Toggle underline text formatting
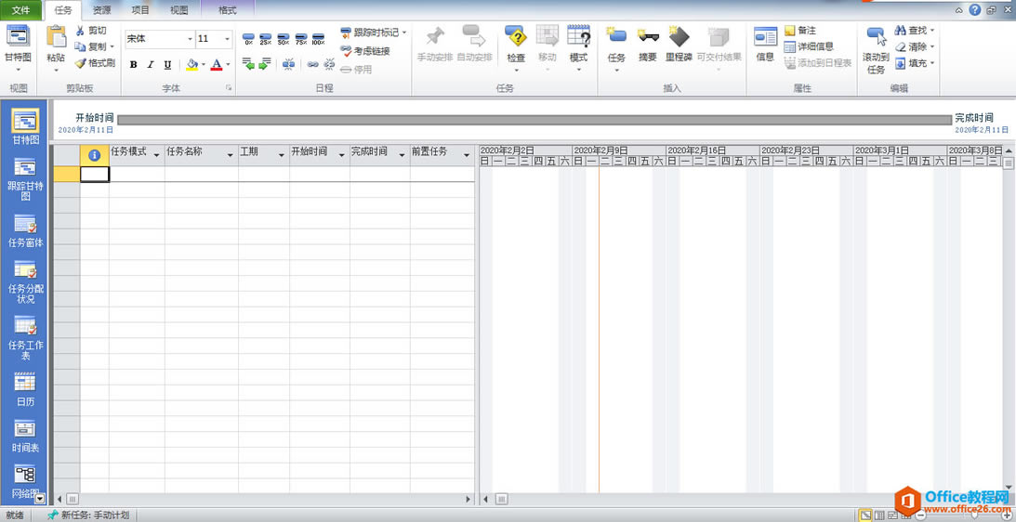The image size is (1016, 522). click(x=167, y=65)
